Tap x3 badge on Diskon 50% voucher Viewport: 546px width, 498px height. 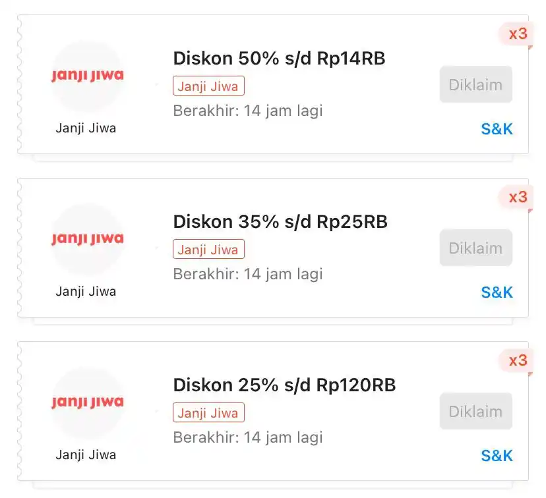(517, 34)
